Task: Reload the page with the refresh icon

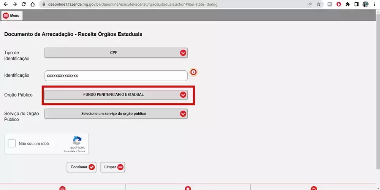Action: 24,5
